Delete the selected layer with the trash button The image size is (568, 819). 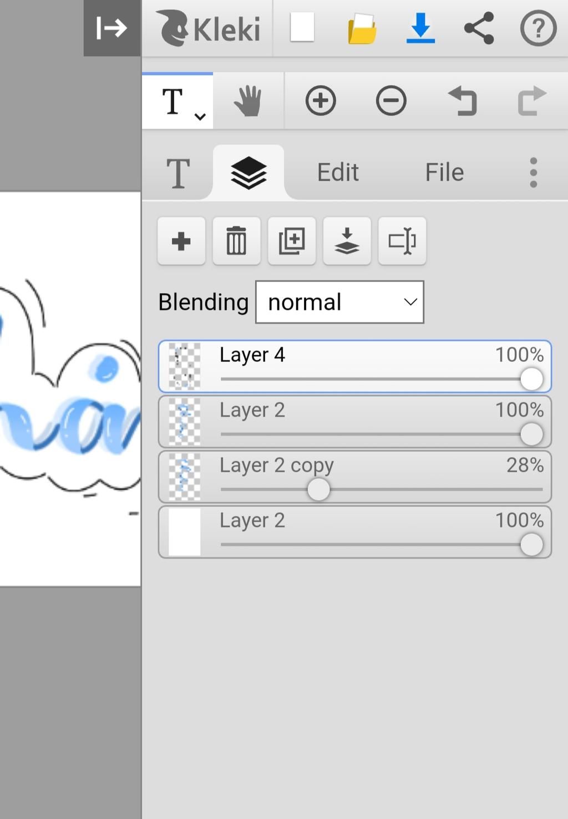(x=236, y=241)
